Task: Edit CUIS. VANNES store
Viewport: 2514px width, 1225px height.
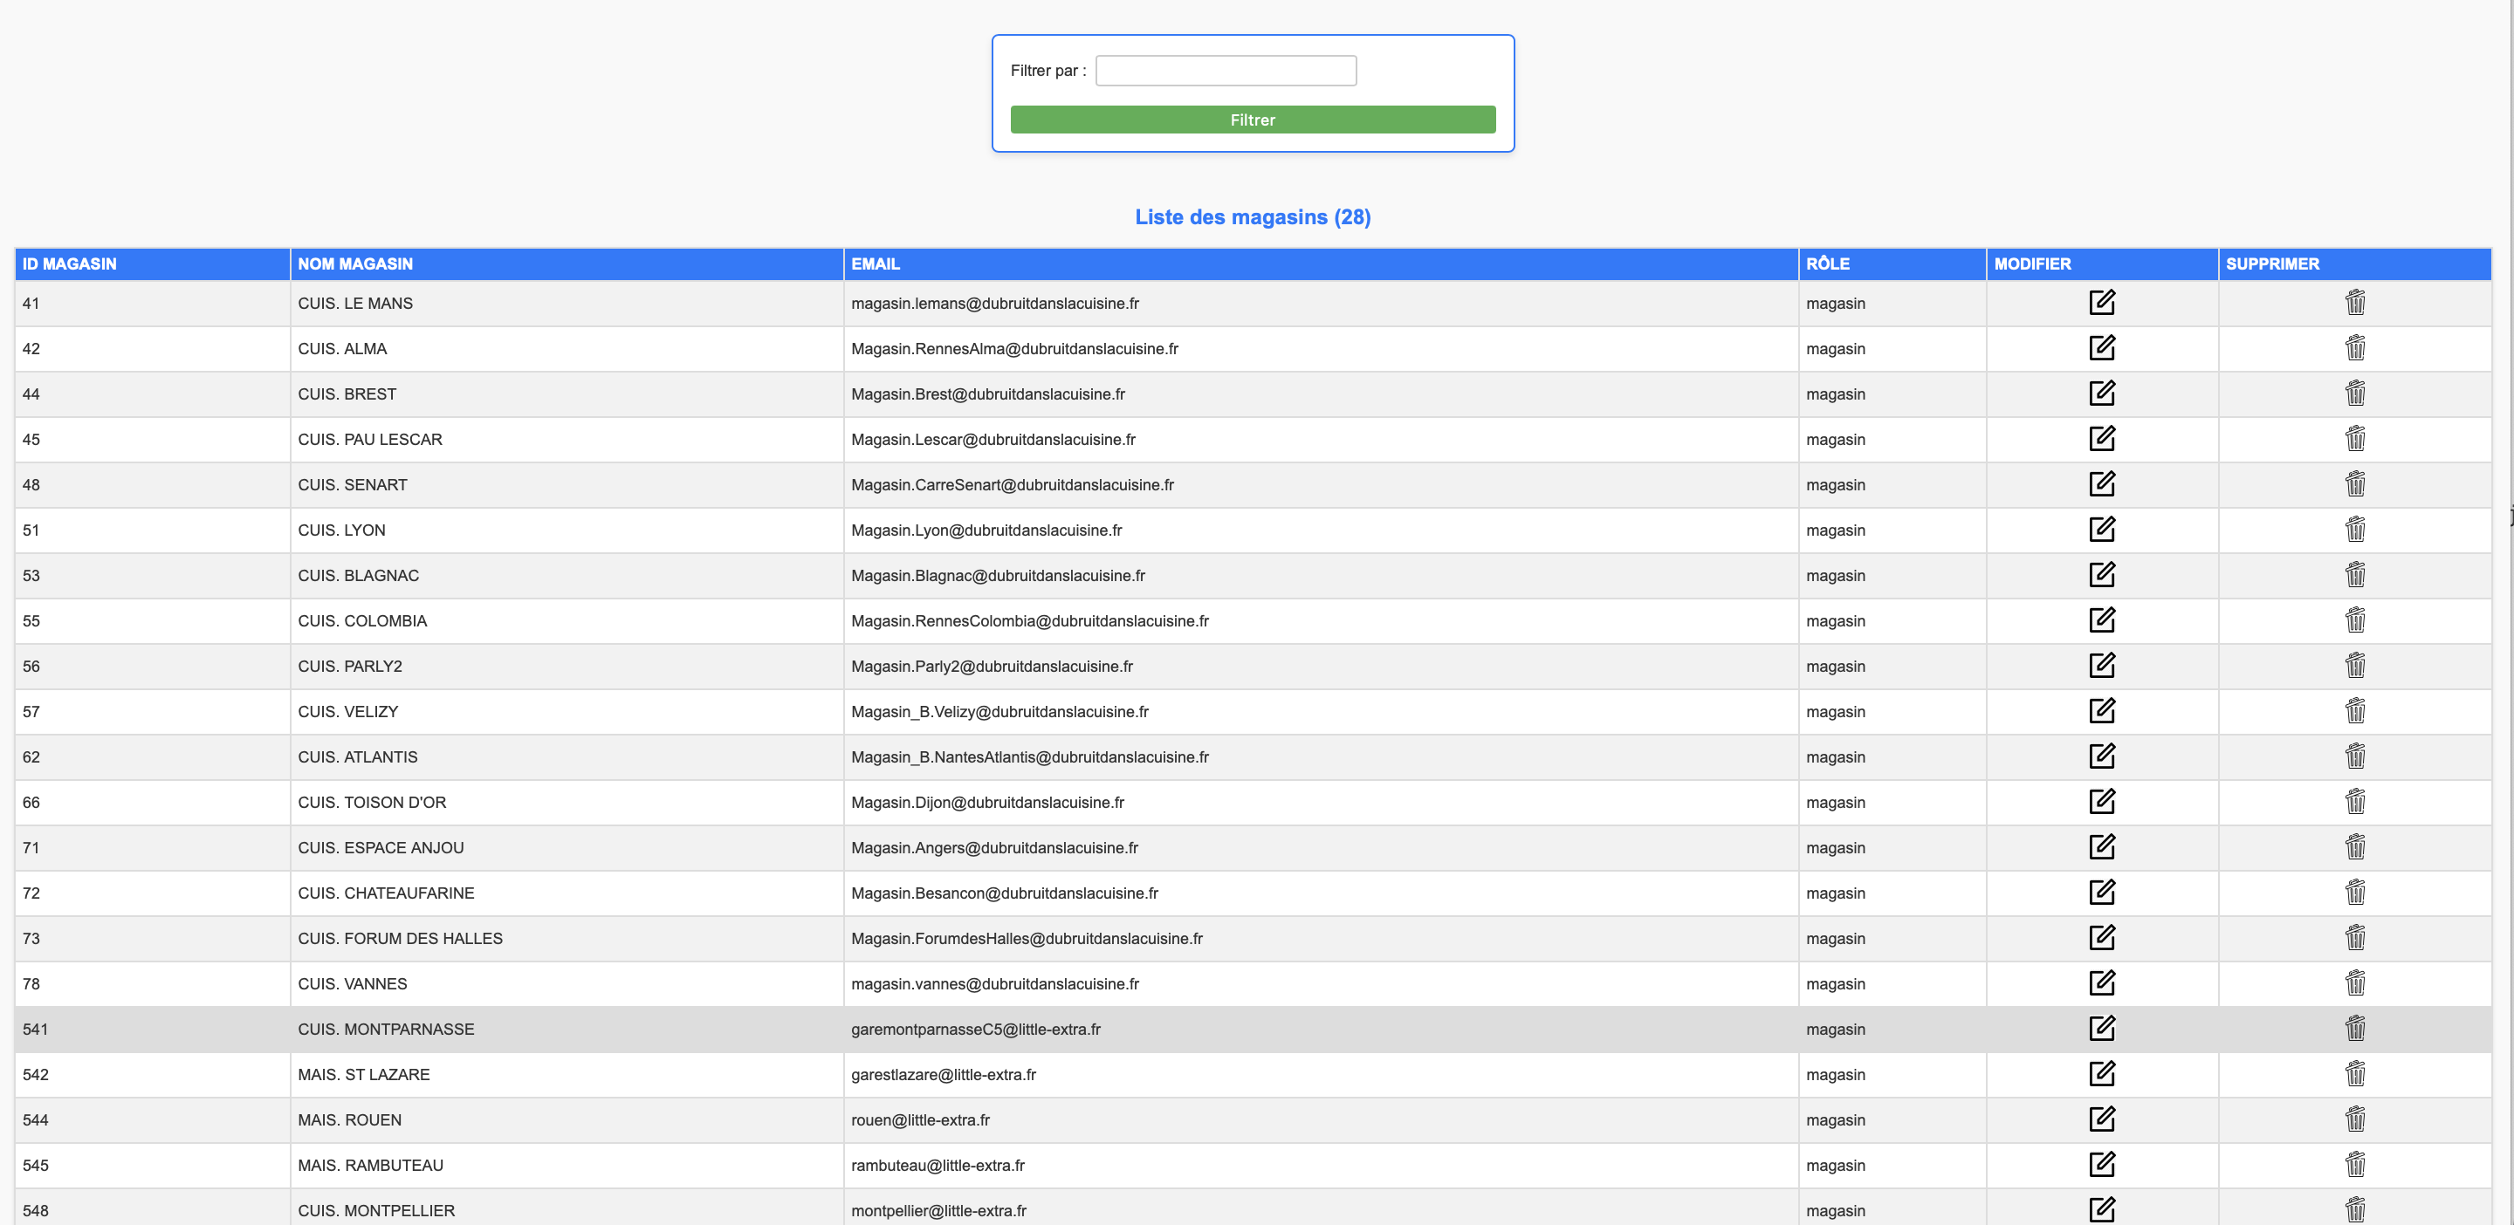Action: click(2102, 983)
